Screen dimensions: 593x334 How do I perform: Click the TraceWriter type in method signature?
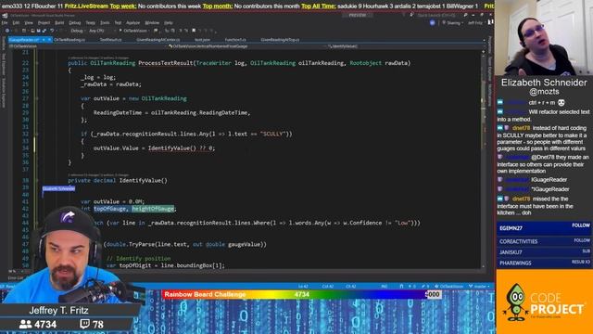coord(214,63)
